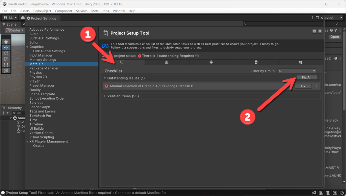Viewport: 346px width, 196px height.
Task: Open more options for the Graphic API issue
Action: coord(317,86)
